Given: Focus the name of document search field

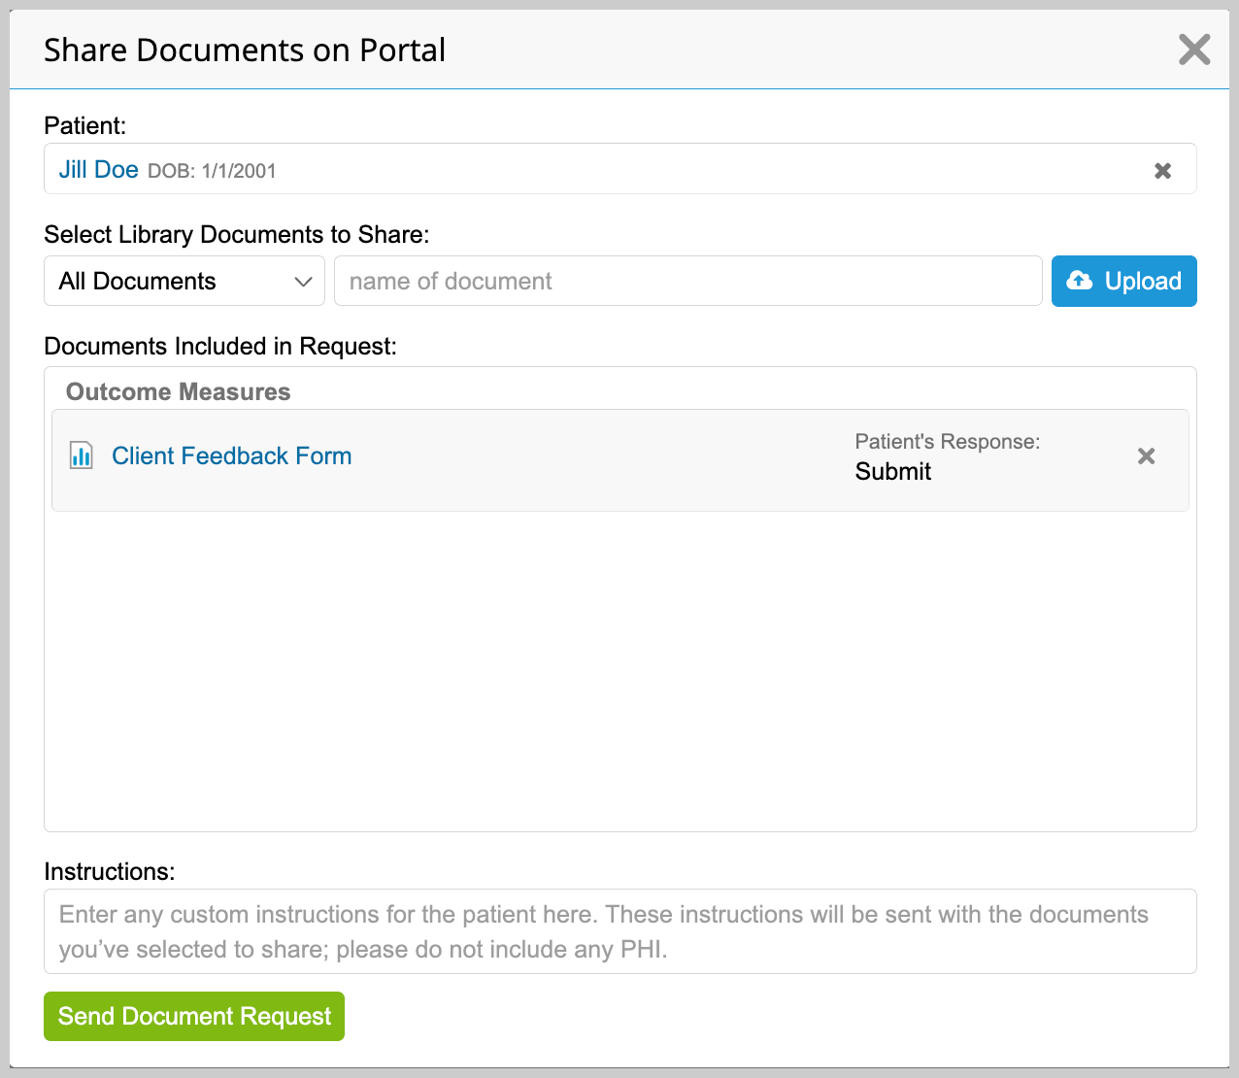Looking at the screenshot, I should (x=688, y=281).
